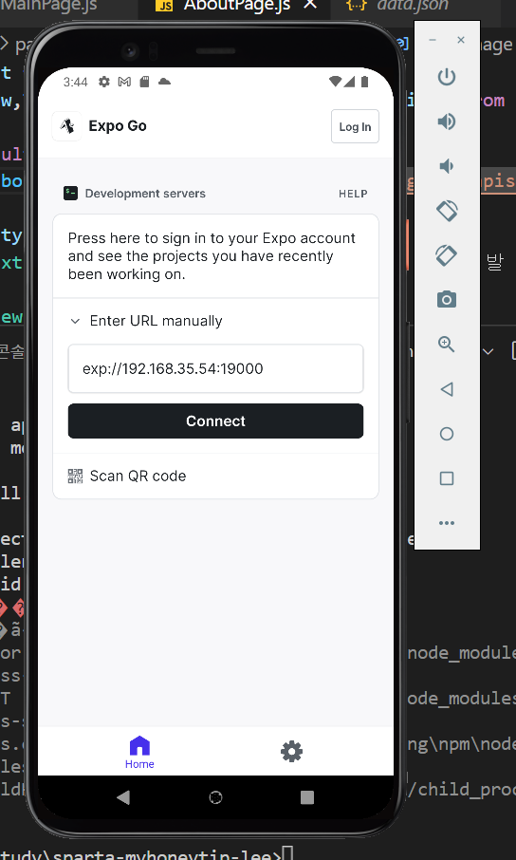This screenshot has height=860, width=516.
Task: Close the AboutPage.js editor tab
Action: click(310, 5)
